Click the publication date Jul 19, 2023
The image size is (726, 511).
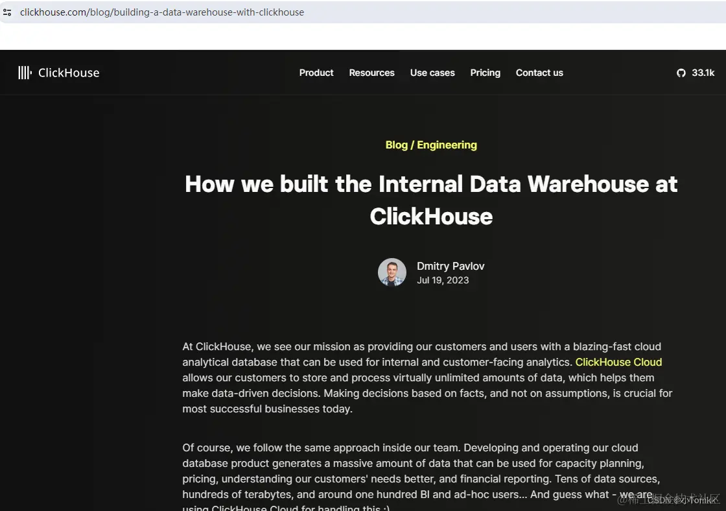click(443, 280)
